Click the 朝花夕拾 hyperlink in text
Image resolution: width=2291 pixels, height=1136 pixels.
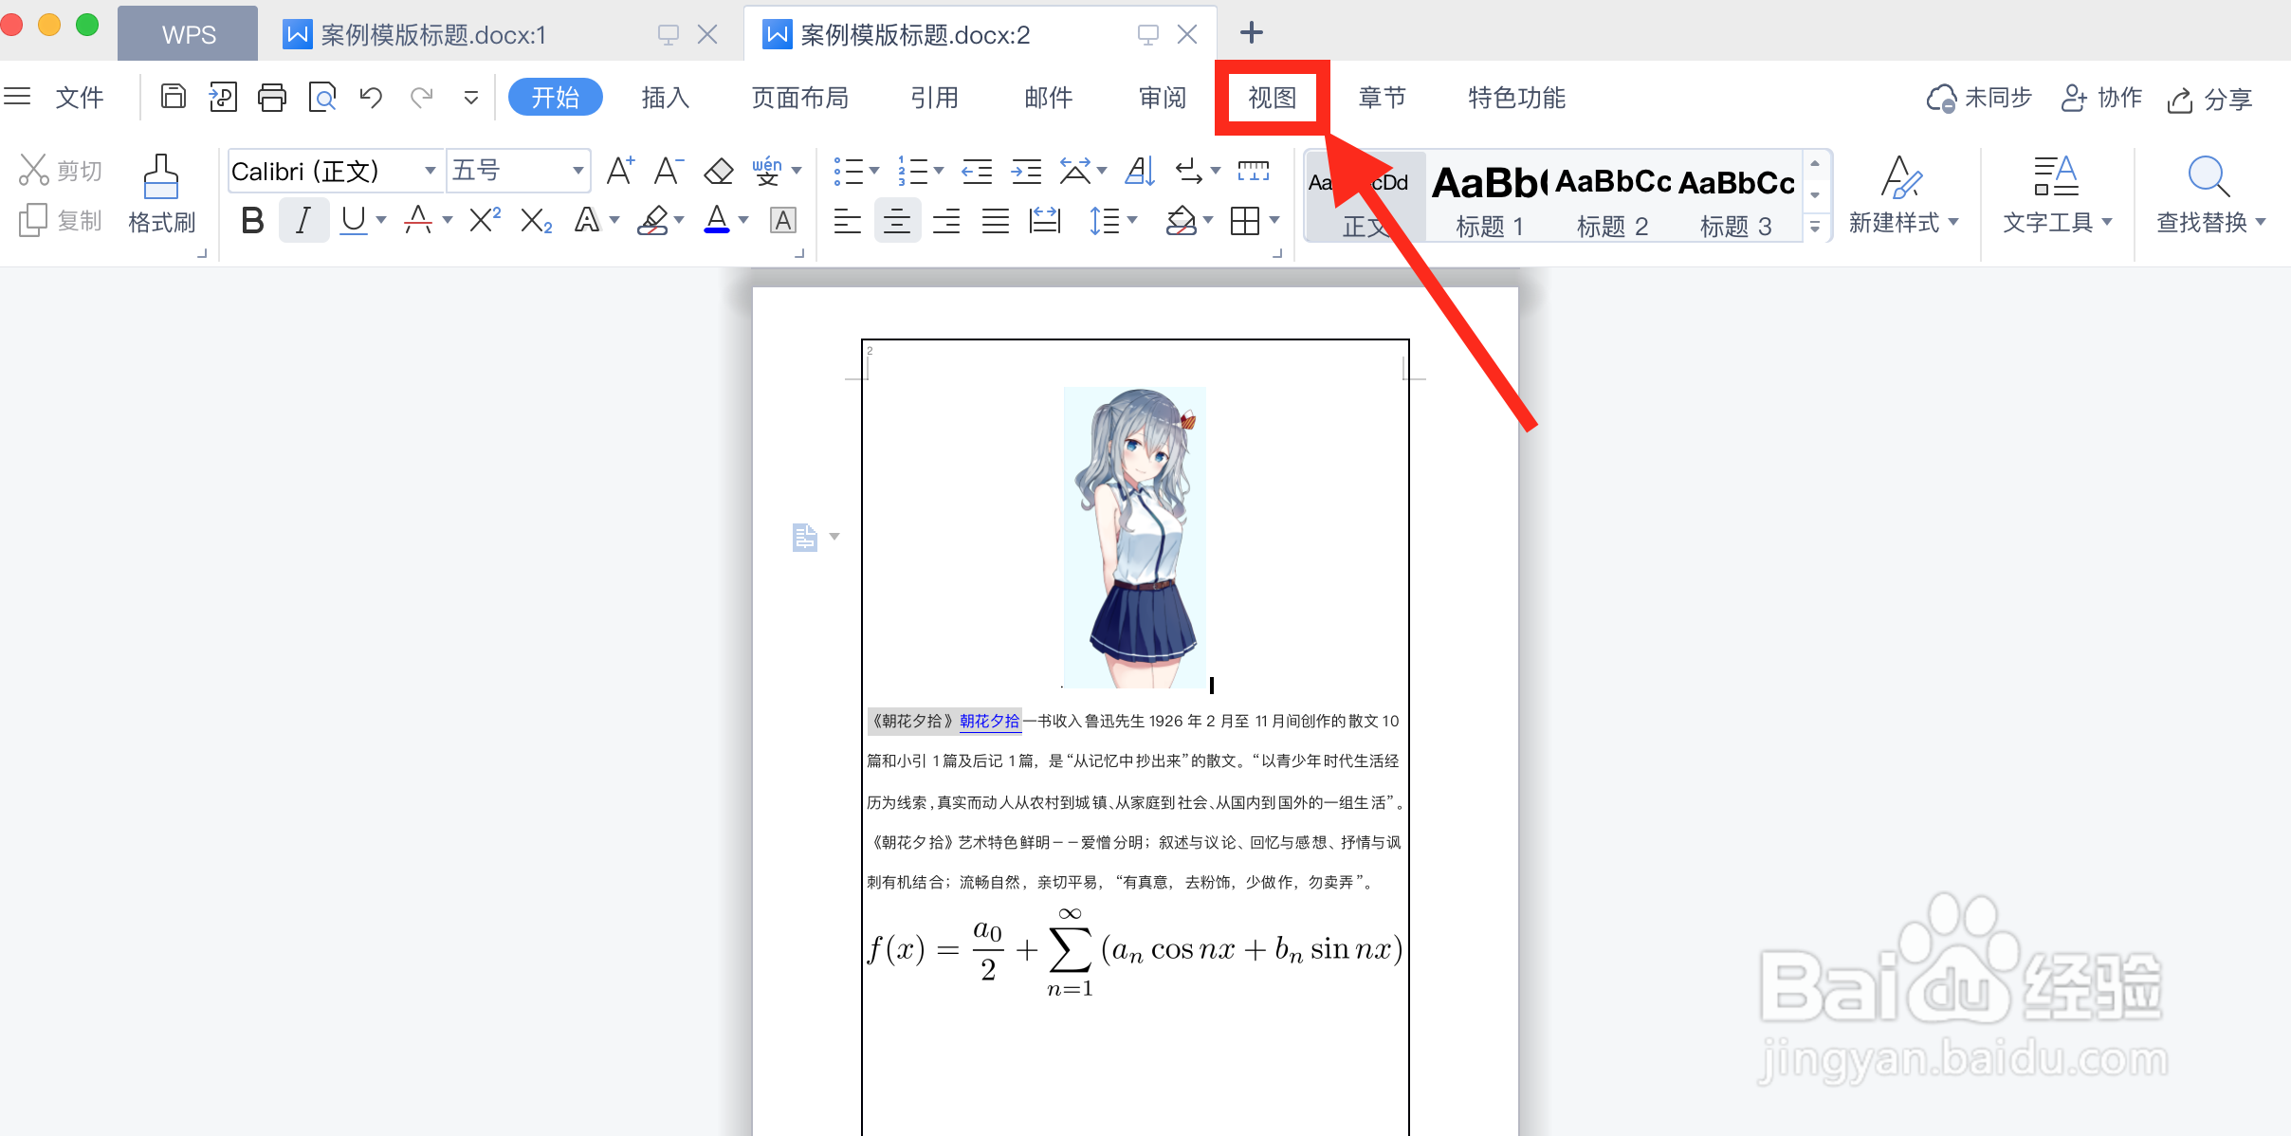point(989,721)
